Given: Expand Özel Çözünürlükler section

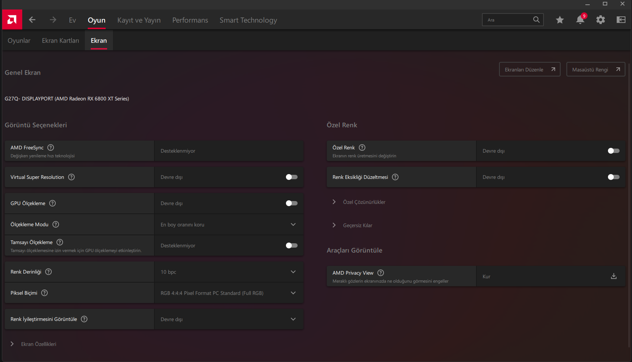Looking at the screenshot, I should (359, 202).
